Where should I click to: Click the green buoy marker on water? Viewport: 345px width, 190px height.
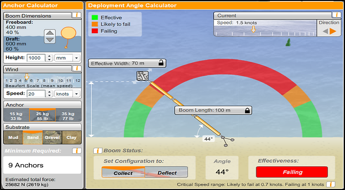[x=288, y=42]
